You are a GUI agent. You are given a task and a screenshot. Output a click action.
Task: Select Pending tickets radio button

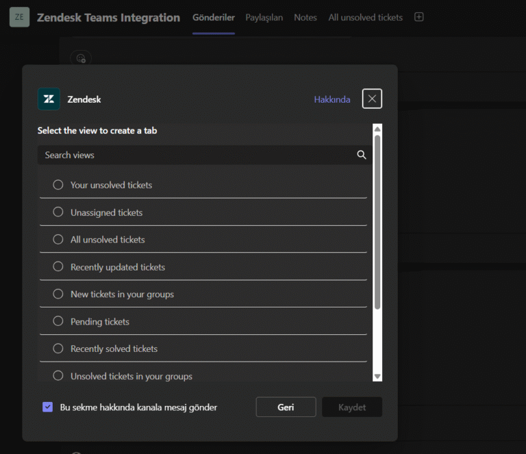click(x=58, y=321)
